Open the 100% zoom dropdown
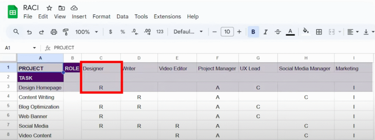Viewport: 375px width, 140px height. click(x=87, y=32)
